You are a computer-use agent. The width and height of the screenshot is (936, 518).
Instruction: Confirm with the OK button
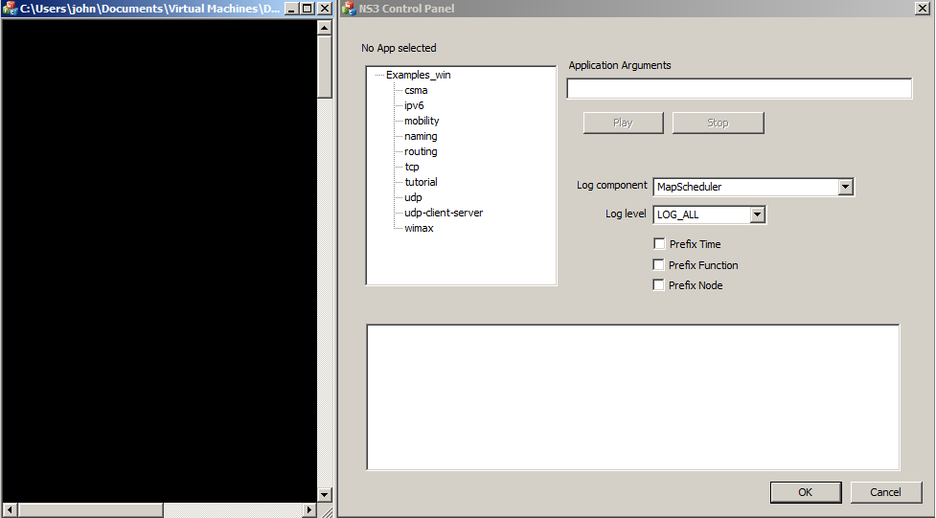(x=806, y=492)
